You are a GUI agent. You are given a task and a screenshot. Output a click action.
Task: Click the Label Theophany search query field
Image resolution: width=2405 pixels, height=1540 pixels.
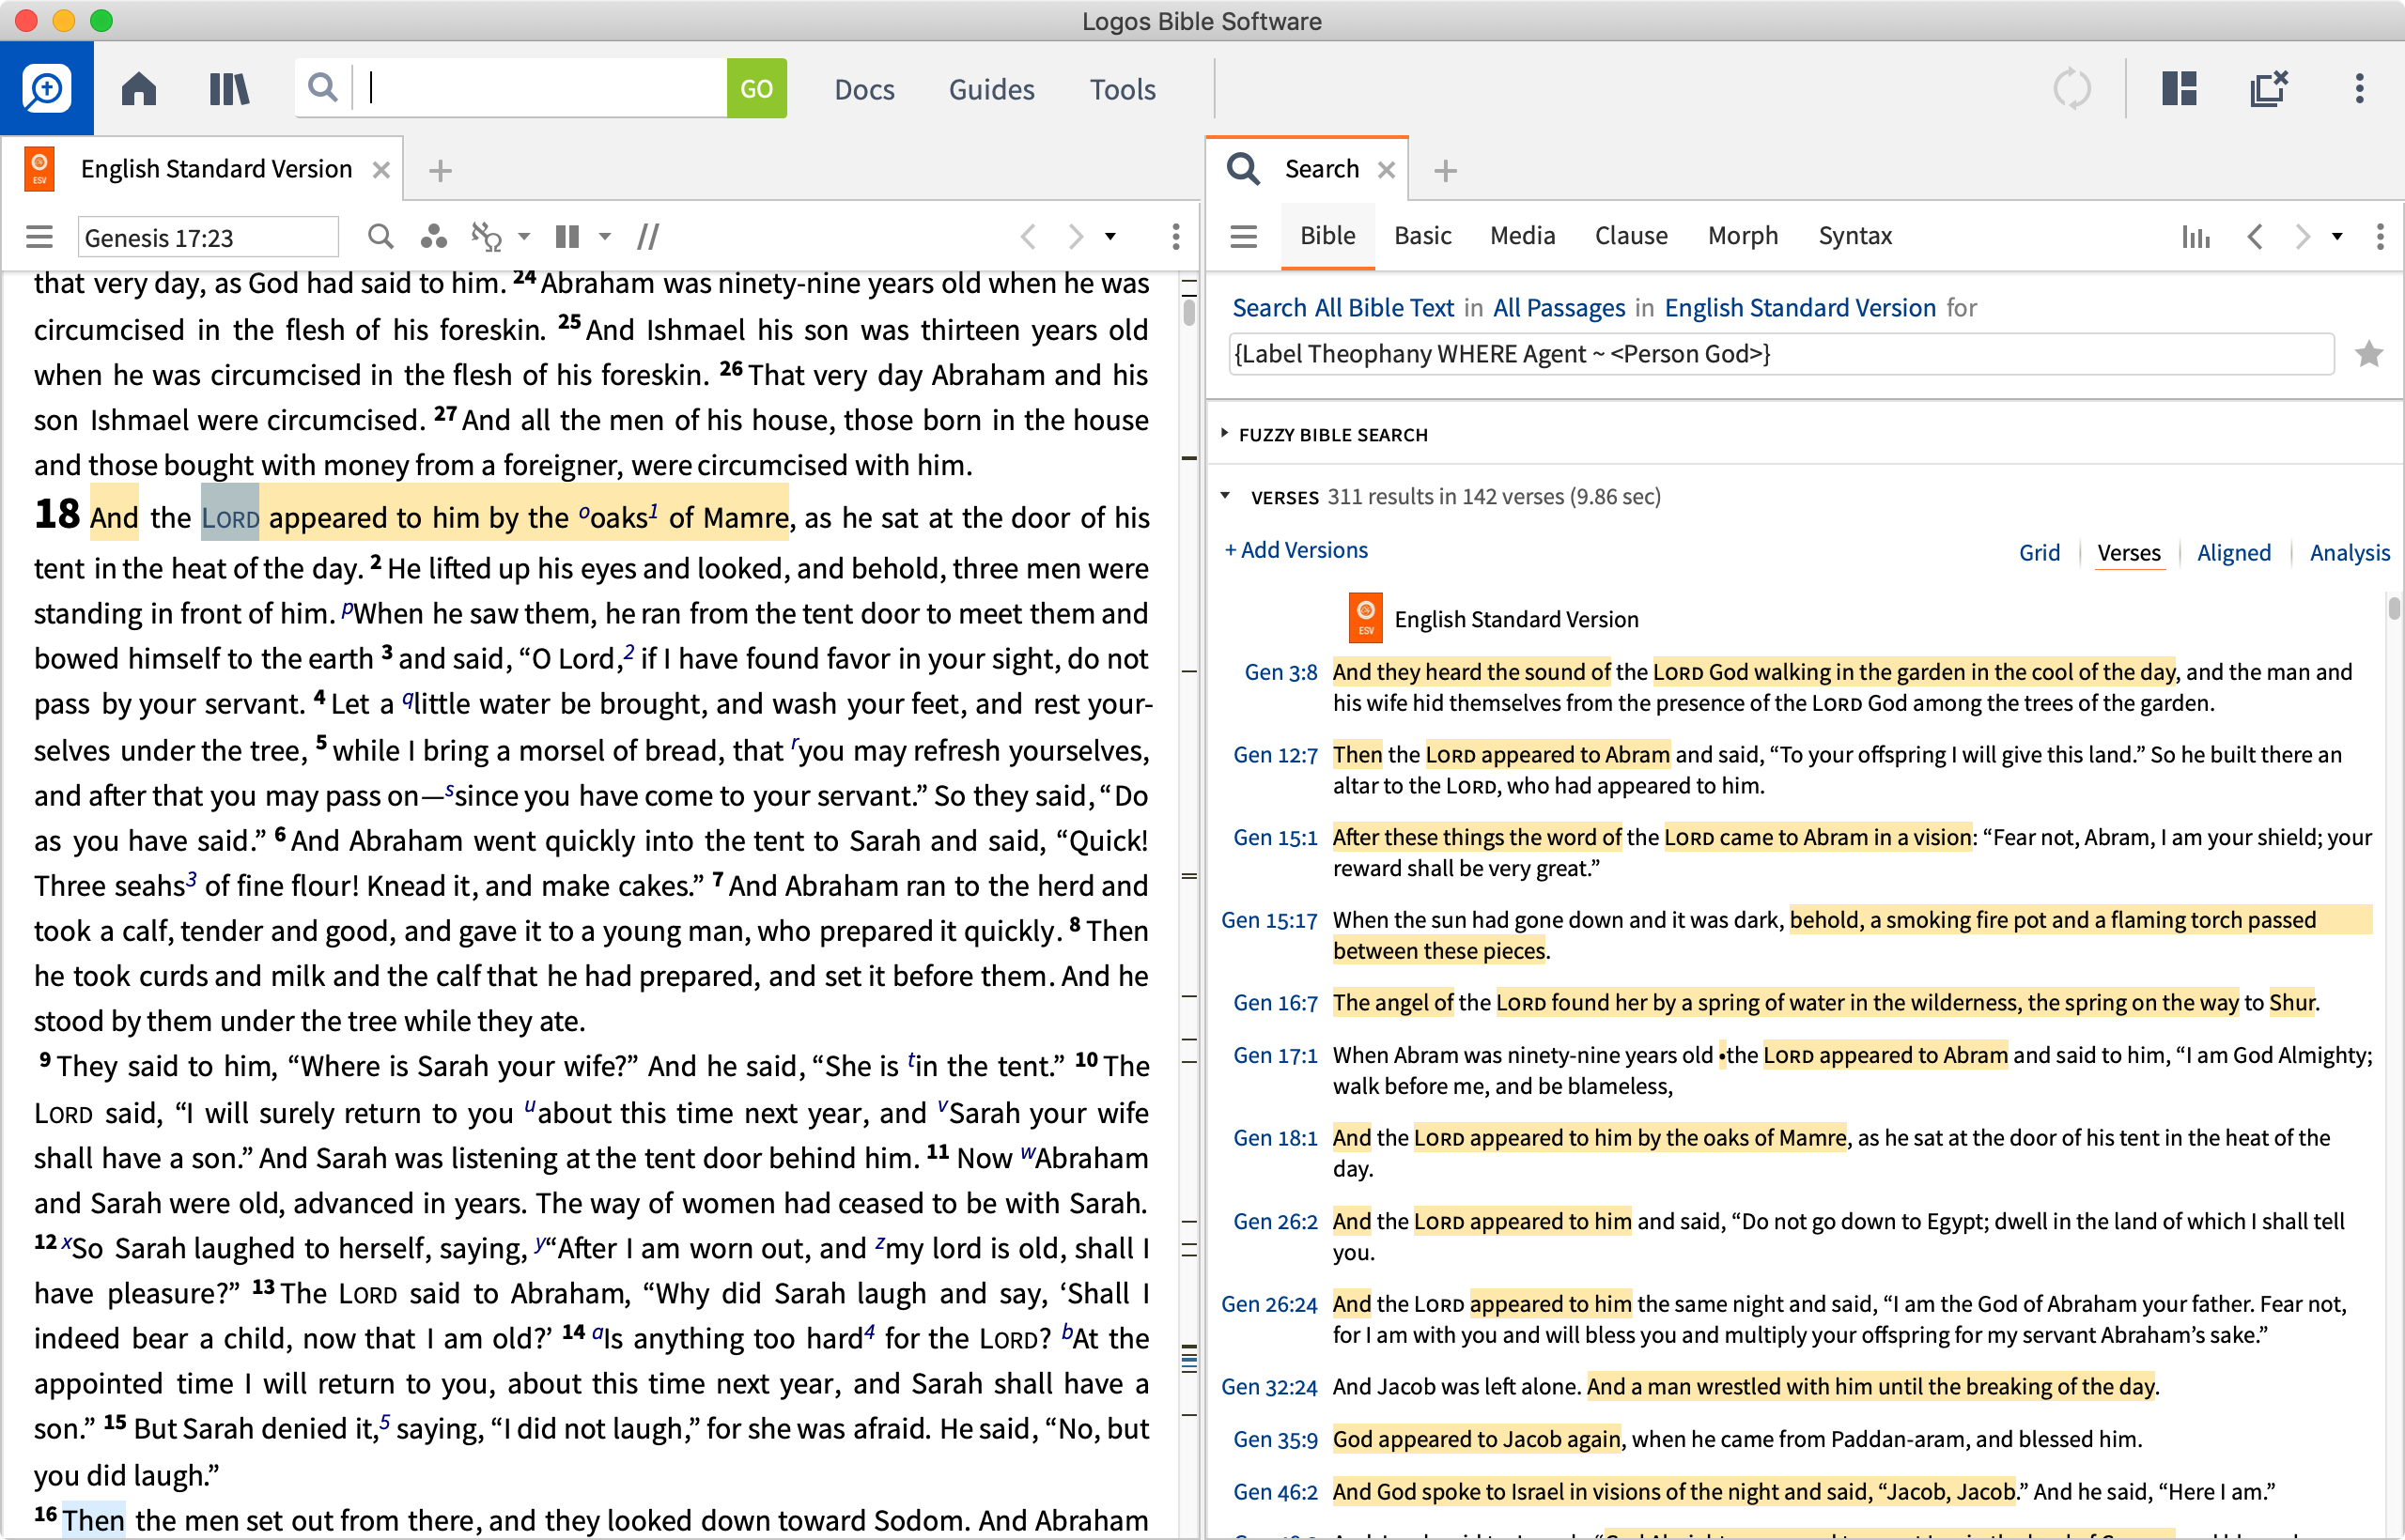(1781, 354)
